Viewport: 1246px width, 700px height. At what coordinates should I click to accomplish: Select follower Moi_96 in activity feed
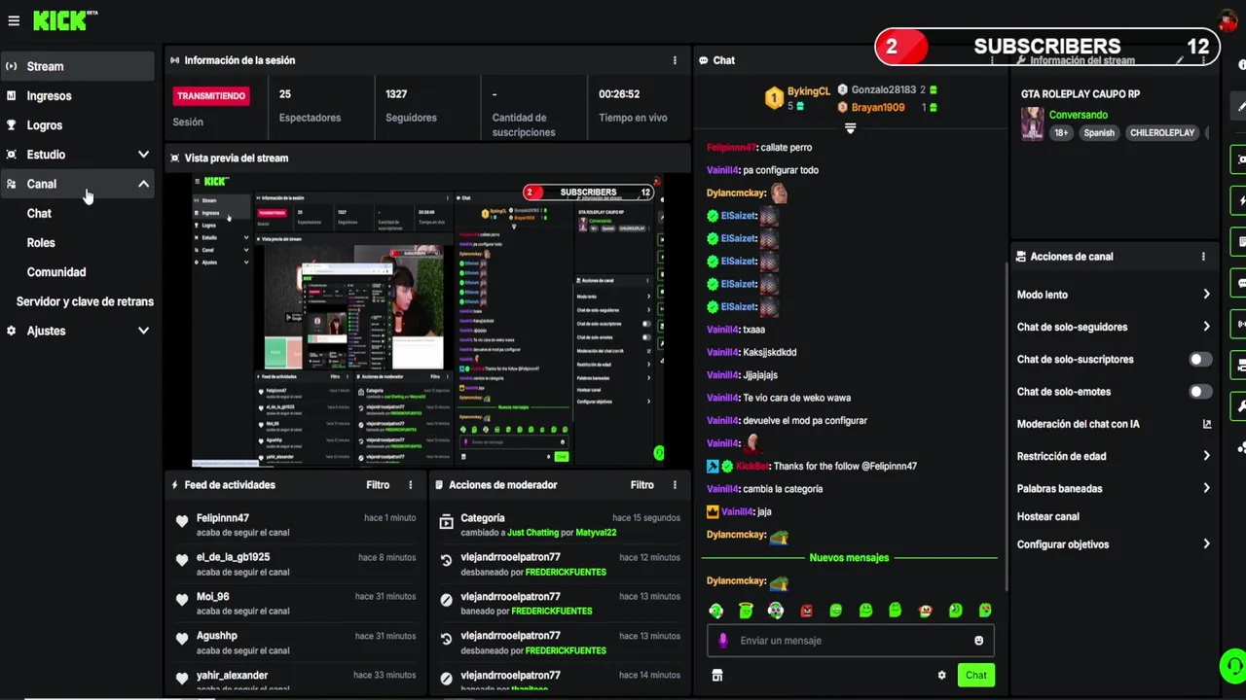(x=213, y=597)
